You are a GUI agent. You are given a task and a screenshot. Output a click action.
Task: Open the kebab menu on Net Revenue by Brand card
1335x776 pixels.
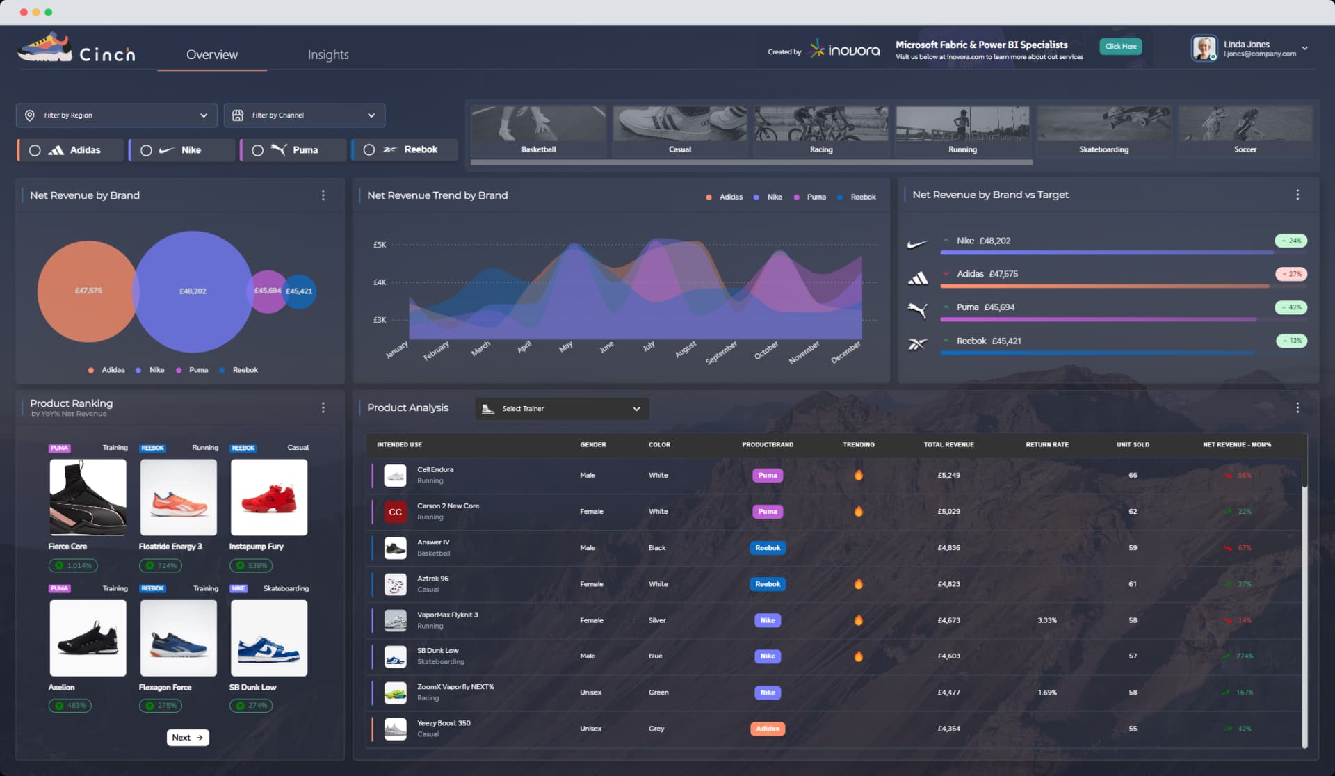(323, 195)
